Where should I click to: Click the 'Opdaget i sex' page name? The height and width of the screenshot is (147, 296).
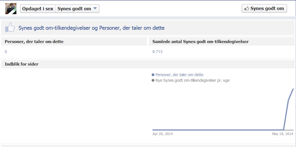coord(38,9)
